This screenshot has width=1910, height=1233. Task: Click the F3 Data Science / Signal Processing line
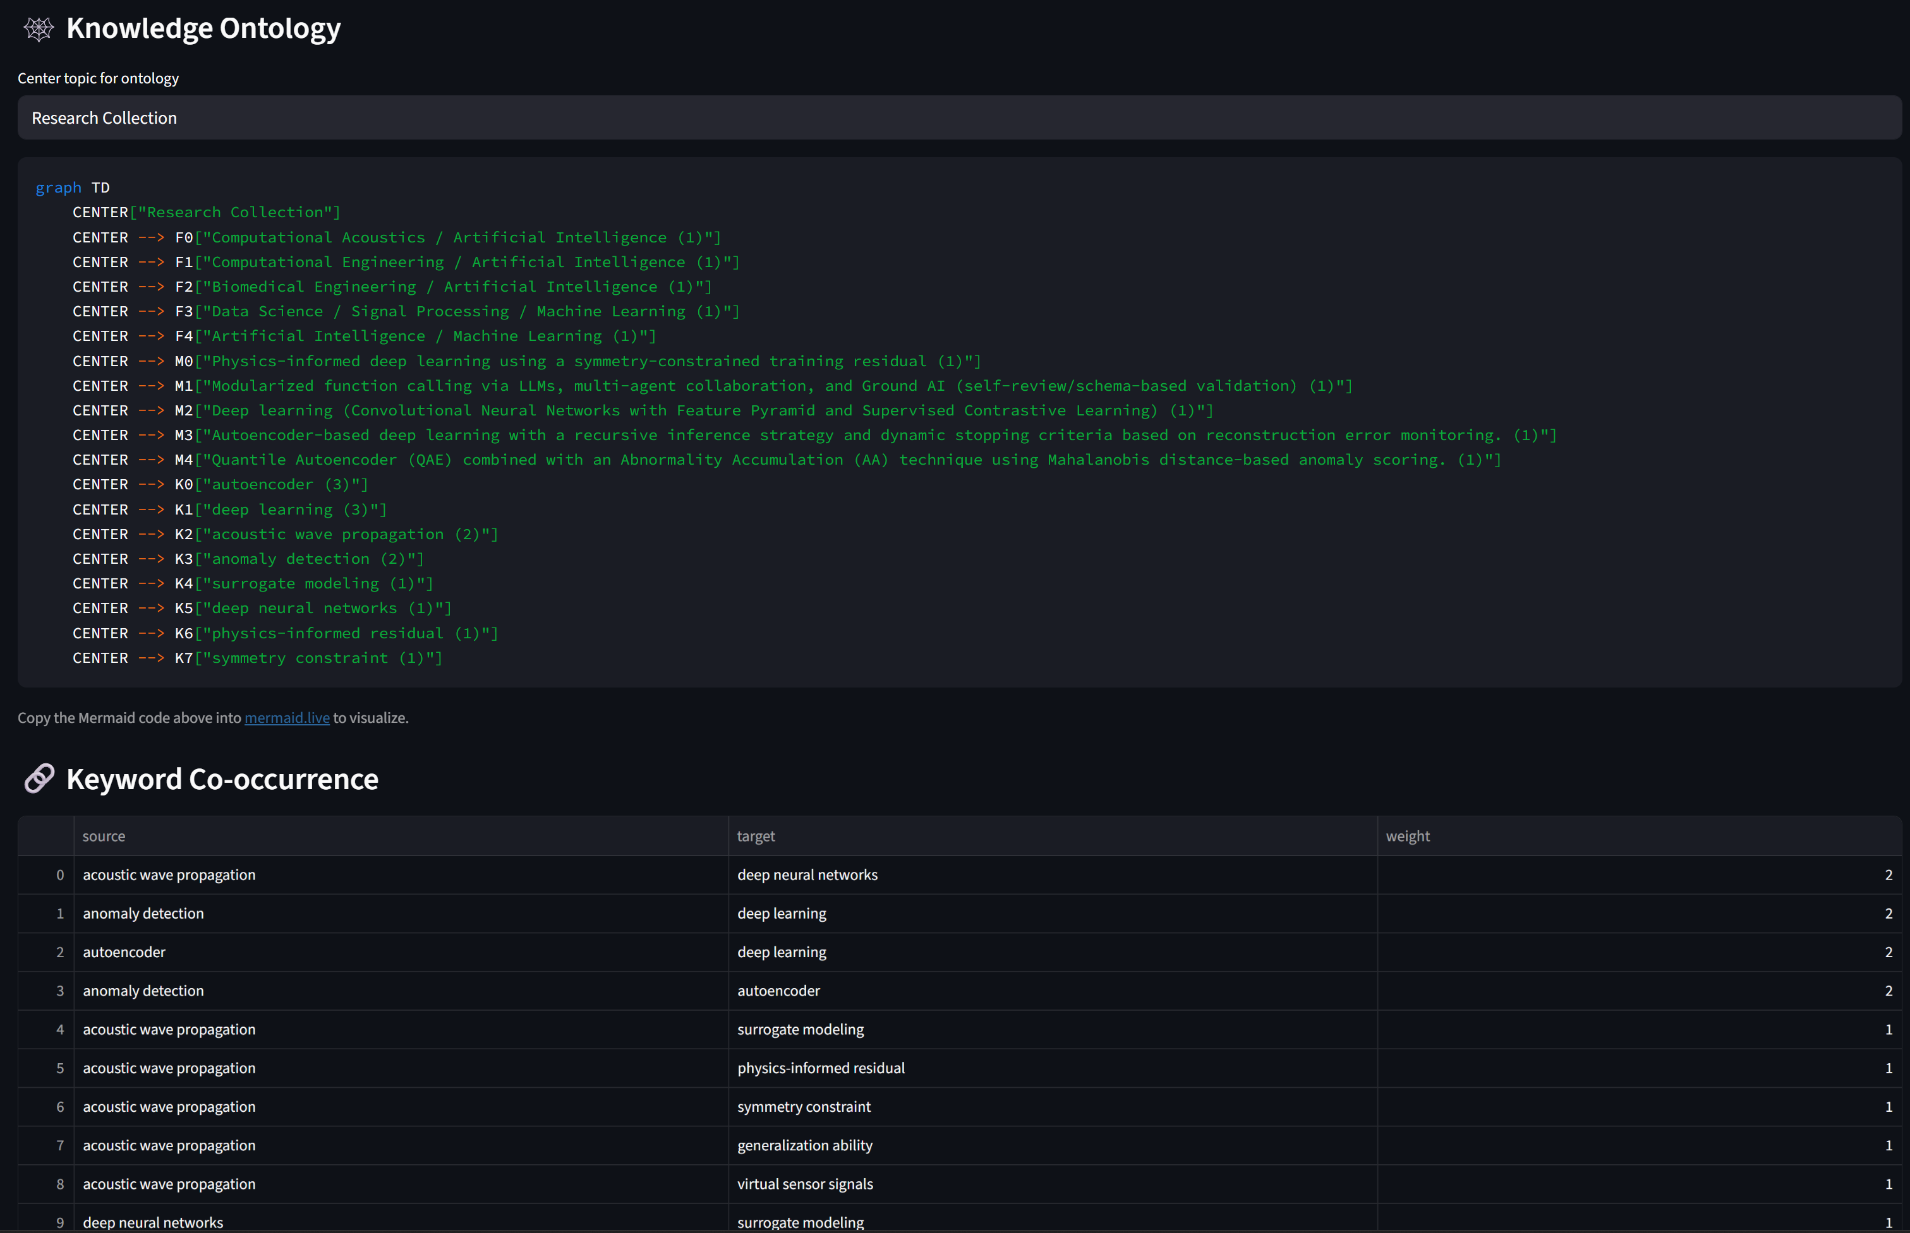pyautogui.click(x=406, y=311)
